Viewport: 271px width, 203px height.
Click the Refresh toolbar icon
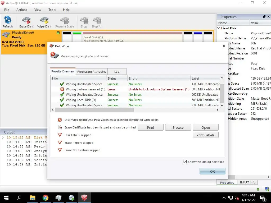(7, 22)
